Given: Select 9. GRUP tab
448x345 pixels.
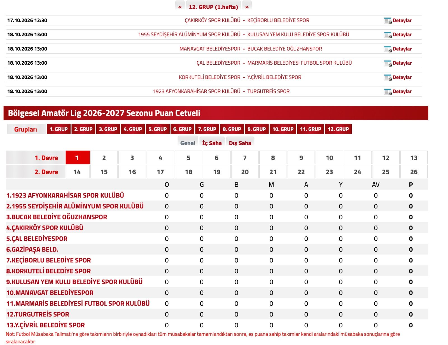Looking at the screenshot, I should [x=256, y=129].
